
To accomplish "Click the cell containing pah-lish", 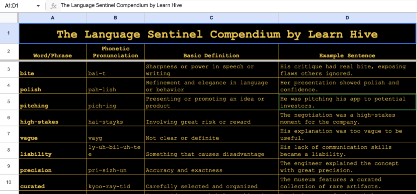I will pos(115,86).
